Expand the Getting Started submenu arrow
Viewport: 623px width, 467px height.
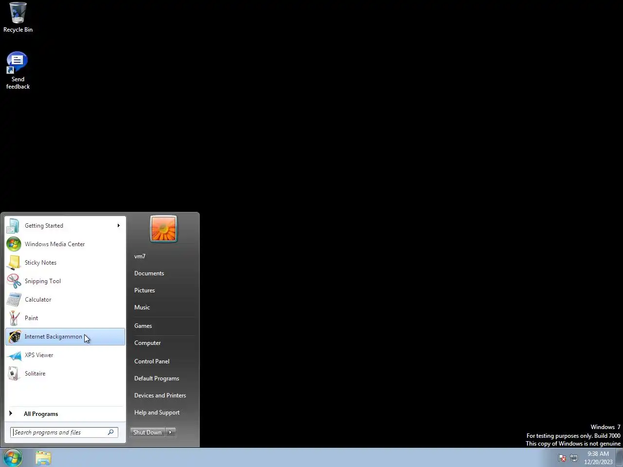118,226
